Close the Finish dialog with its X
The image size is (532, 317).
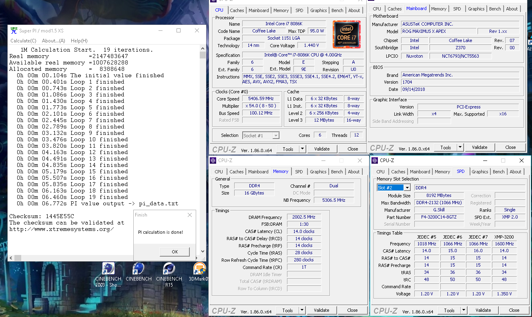[190, 215]
